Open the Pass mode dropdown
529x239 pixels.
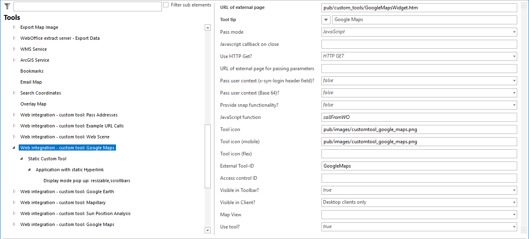point(514,32)
